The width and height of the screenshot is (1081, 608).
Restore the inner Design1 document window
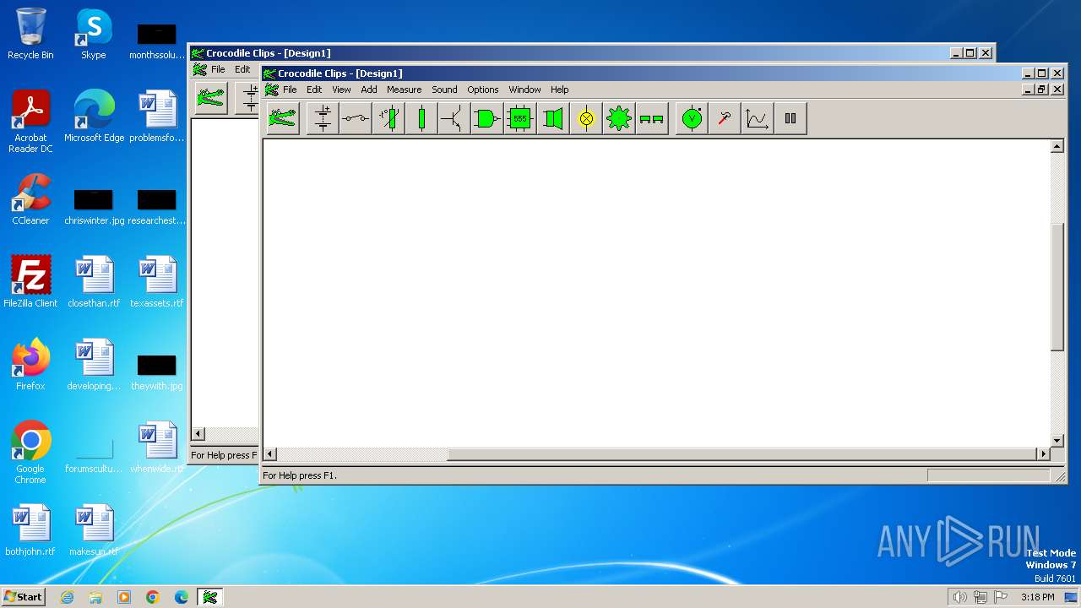click(x=1041, y=90)
